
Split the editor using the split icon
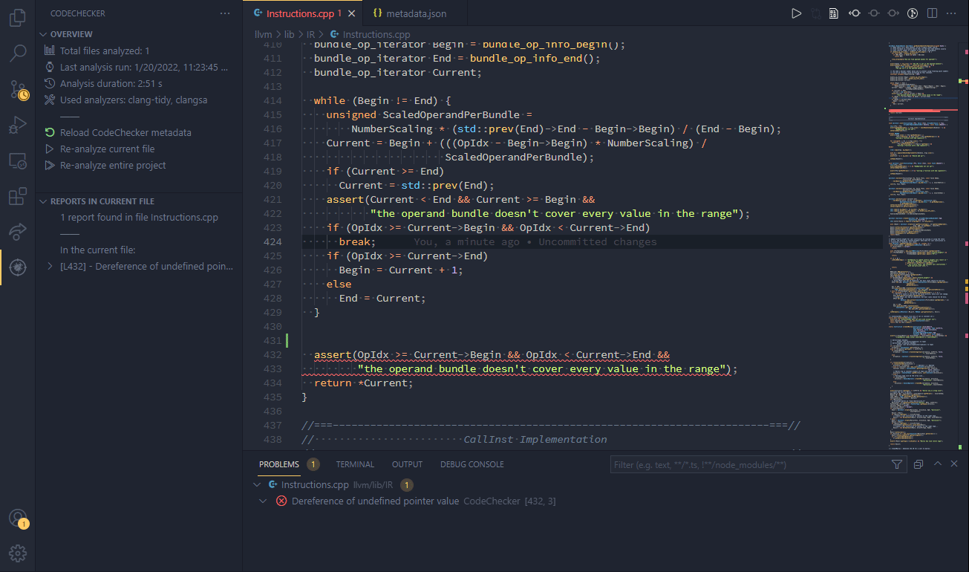pyautogui.click(x=932, y=13)
